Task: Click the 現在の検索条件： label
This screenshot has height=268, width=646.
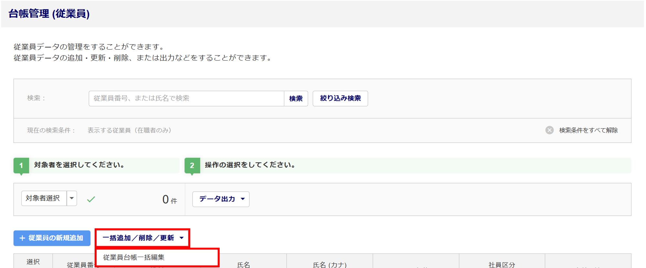Action: [x=52, y=130]
